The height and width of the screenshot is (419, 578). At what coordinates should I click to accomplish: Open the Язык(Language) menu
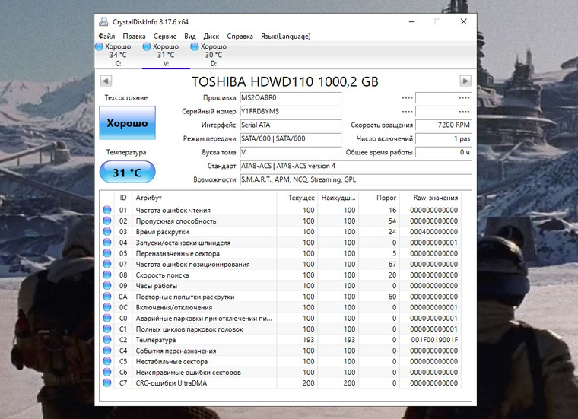coord(286,36)
